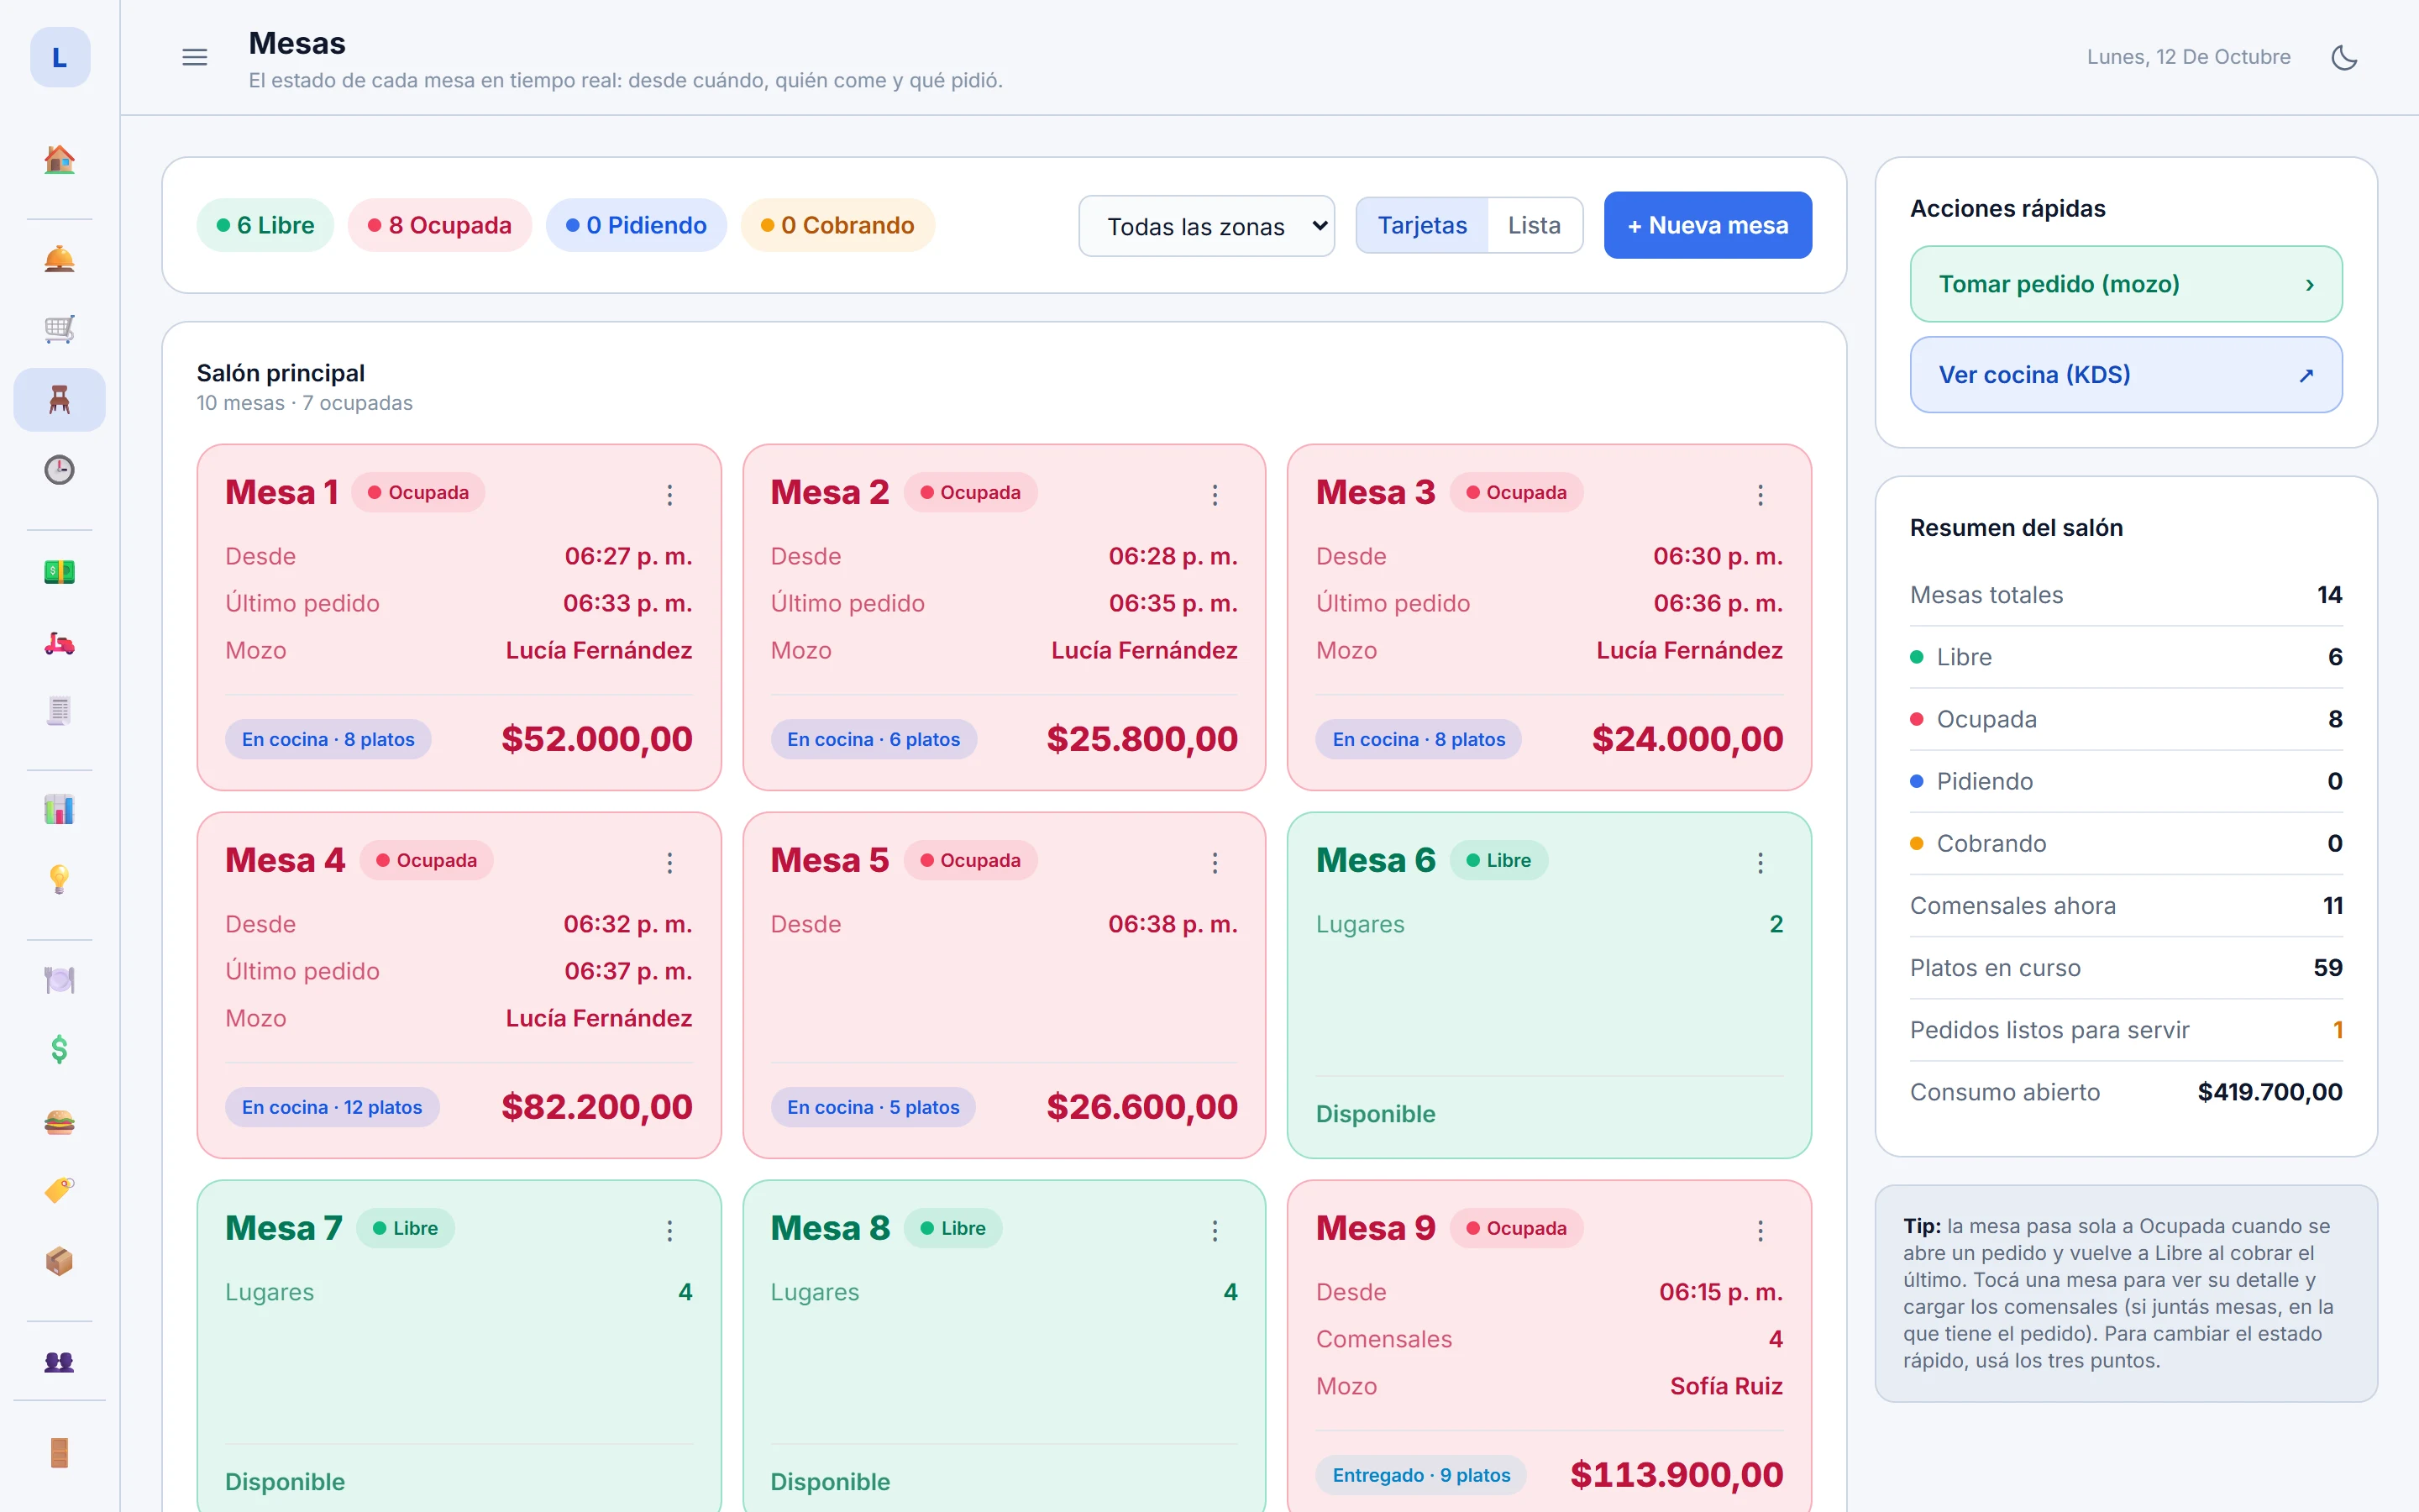Viewport: 2419px width, 1512px height.
Task: Open Ver cocina (KDS) link
Action: pyautogui.click(x=2126, y=375)
